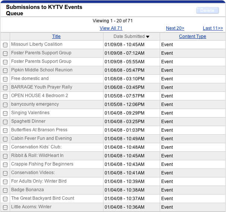Click the Date Submitted column header

(129, 36)
